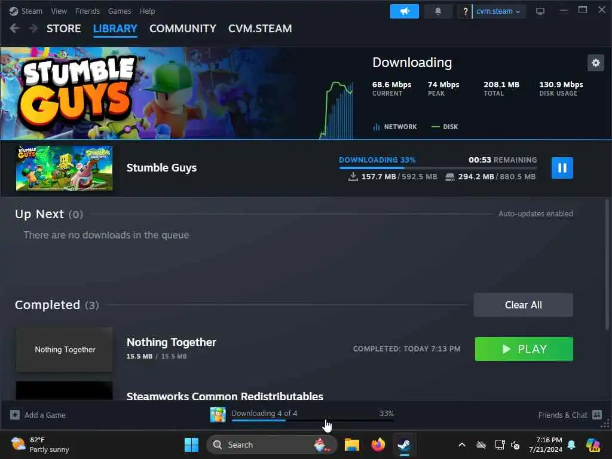The height and width of the screenshot is (459, 612).
Task: Open the weather widget on taskbar
Action: point(40,445)
